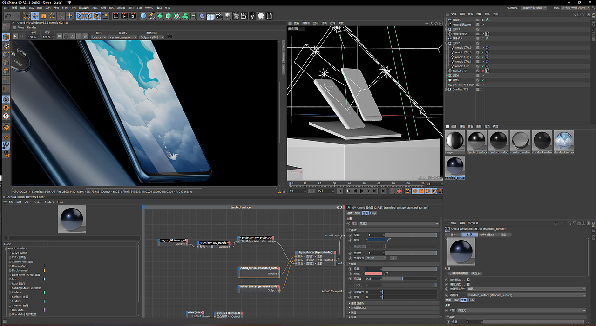Viewport: 596px width, 326px height.
Task: Switch to the Alpha (通知) tab
Action: (x=487, y=235)
